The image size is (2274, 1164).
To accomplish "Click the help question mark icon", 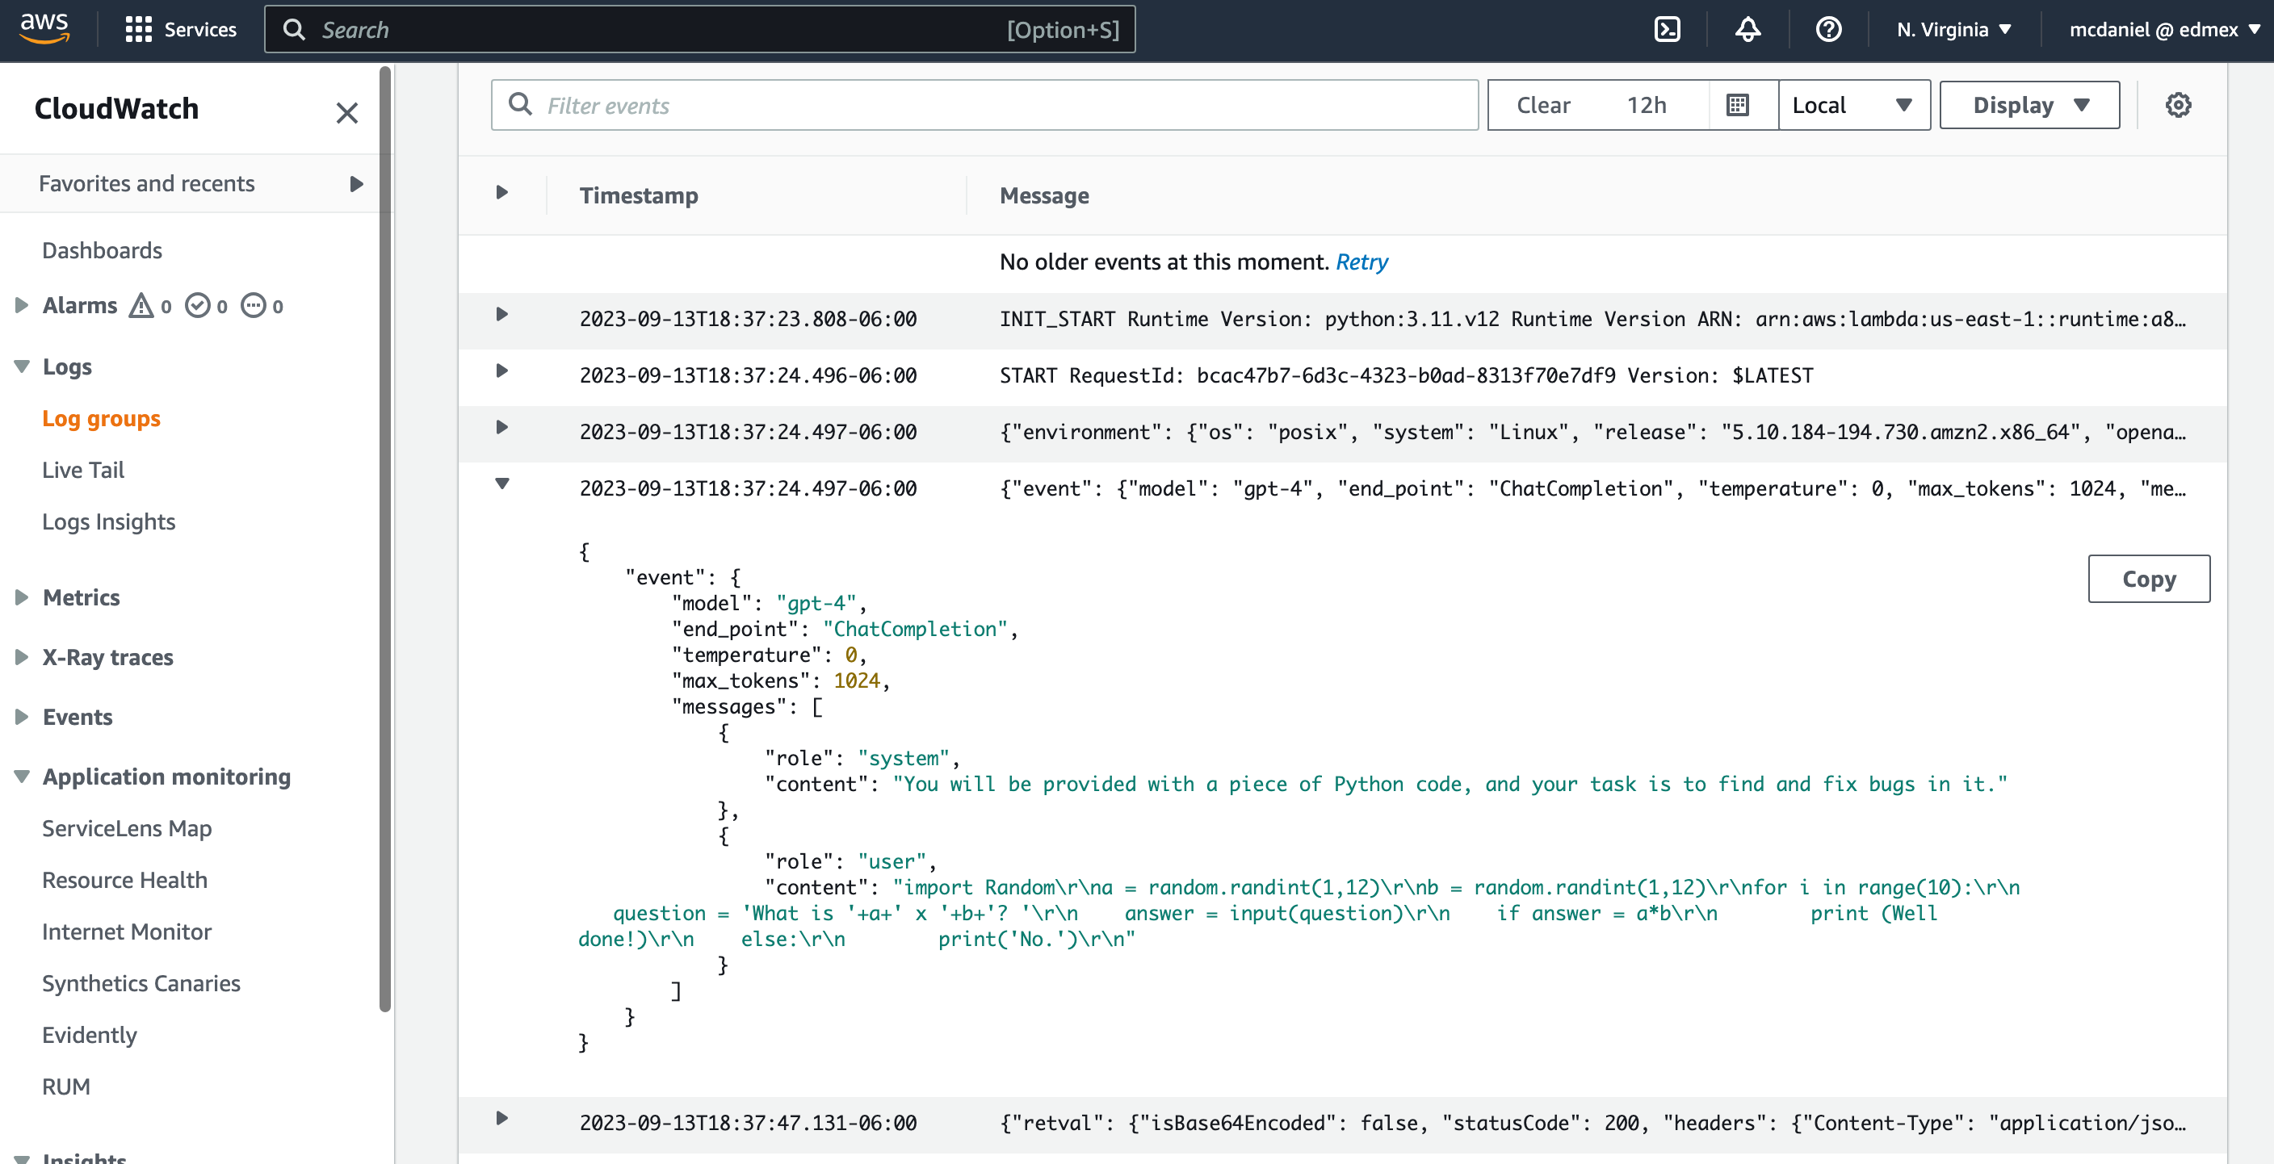I will point(1828,30).
